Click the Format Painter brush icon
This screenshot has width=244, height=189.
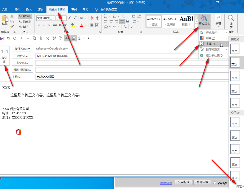click(x=12, y=27)
